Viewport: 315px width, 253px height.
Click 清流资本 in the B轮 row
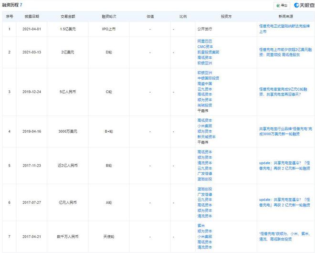click(x=204, y=163)
